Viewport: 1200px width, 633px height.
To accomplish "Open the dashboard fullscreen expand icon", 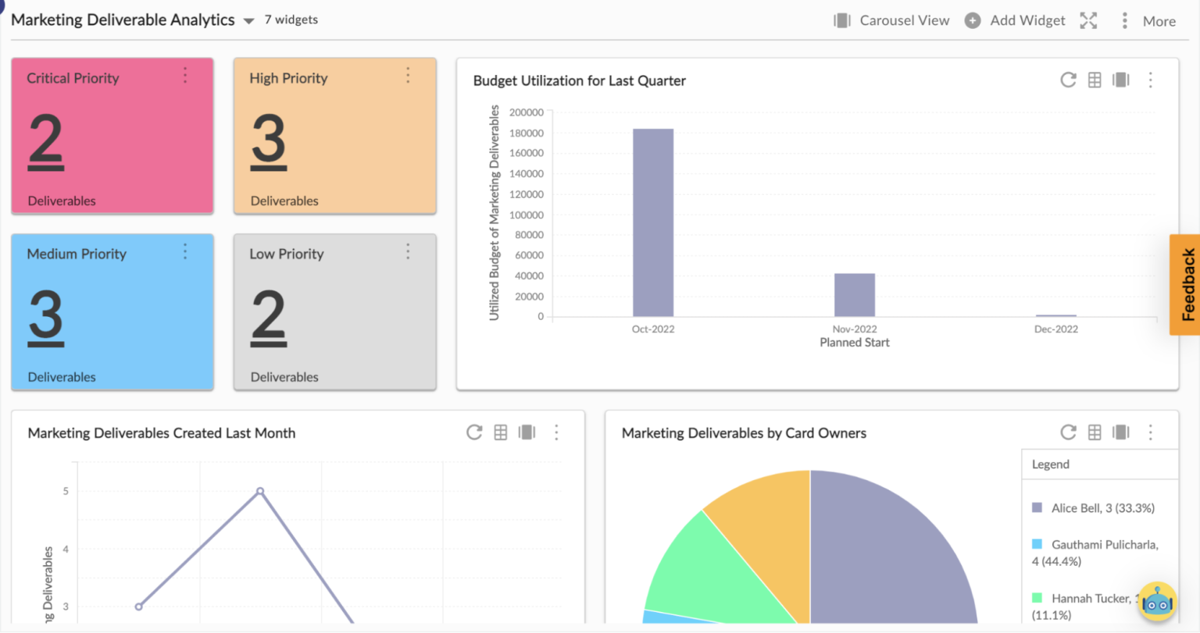I will click(x=1088, y=21).
